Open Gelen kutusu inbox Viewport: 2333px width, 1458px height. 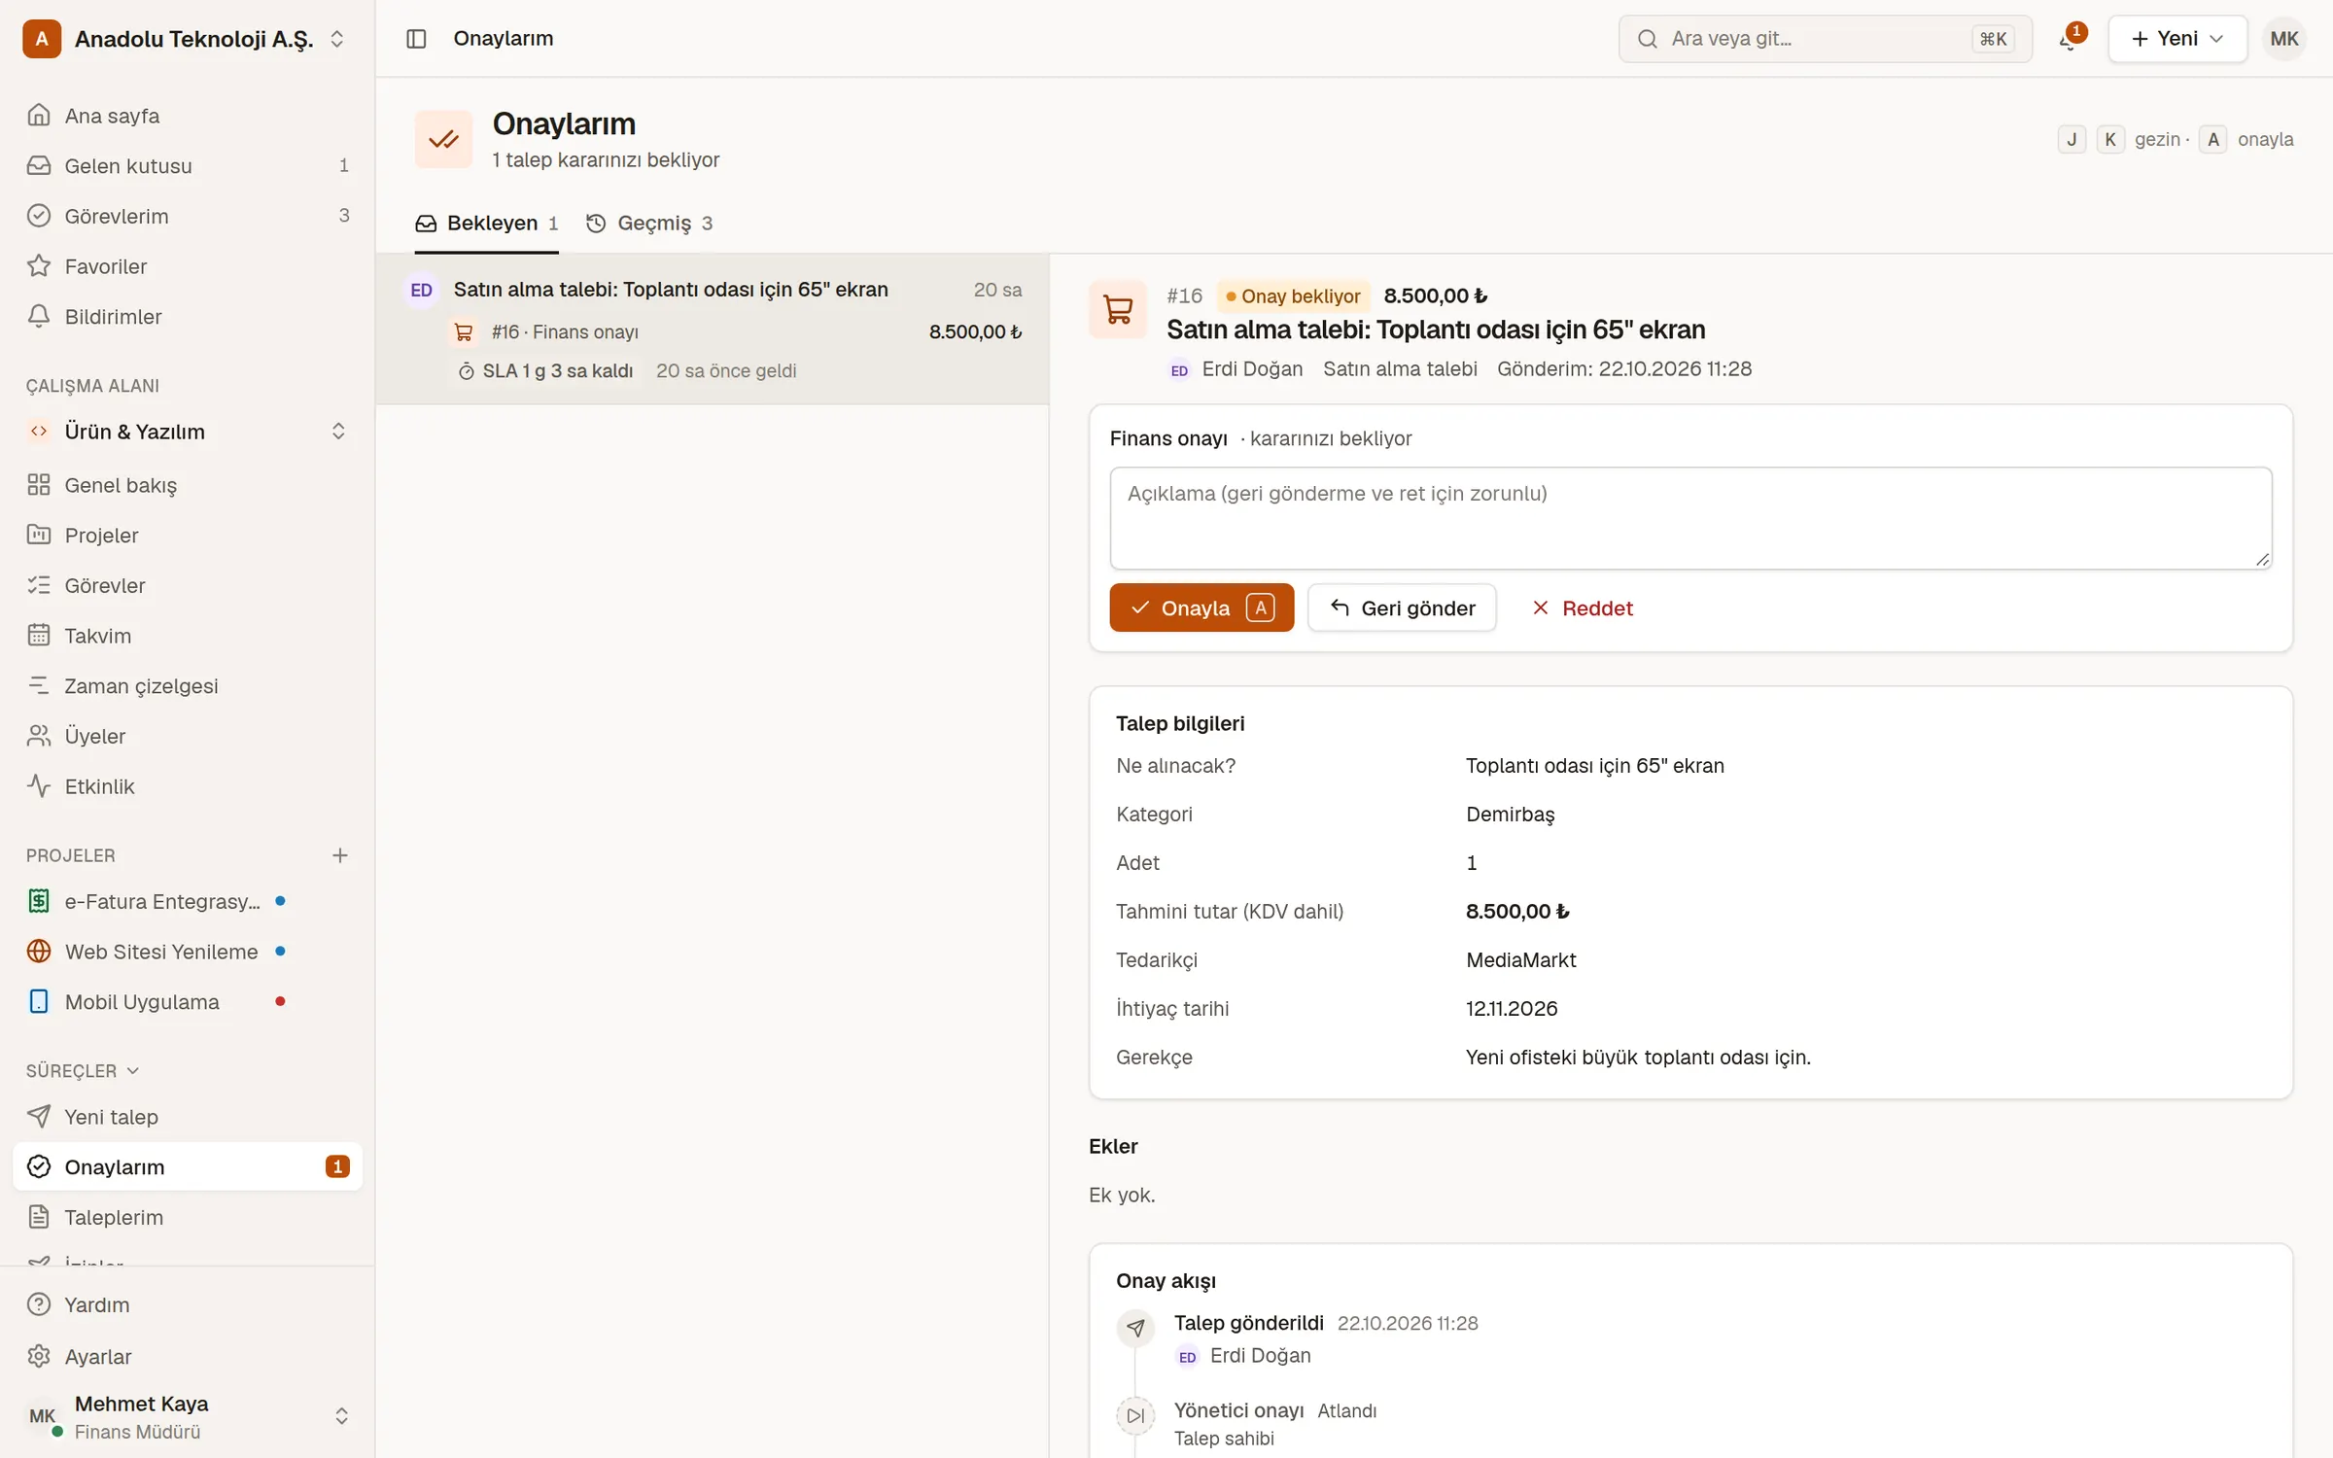pos(188,166)
